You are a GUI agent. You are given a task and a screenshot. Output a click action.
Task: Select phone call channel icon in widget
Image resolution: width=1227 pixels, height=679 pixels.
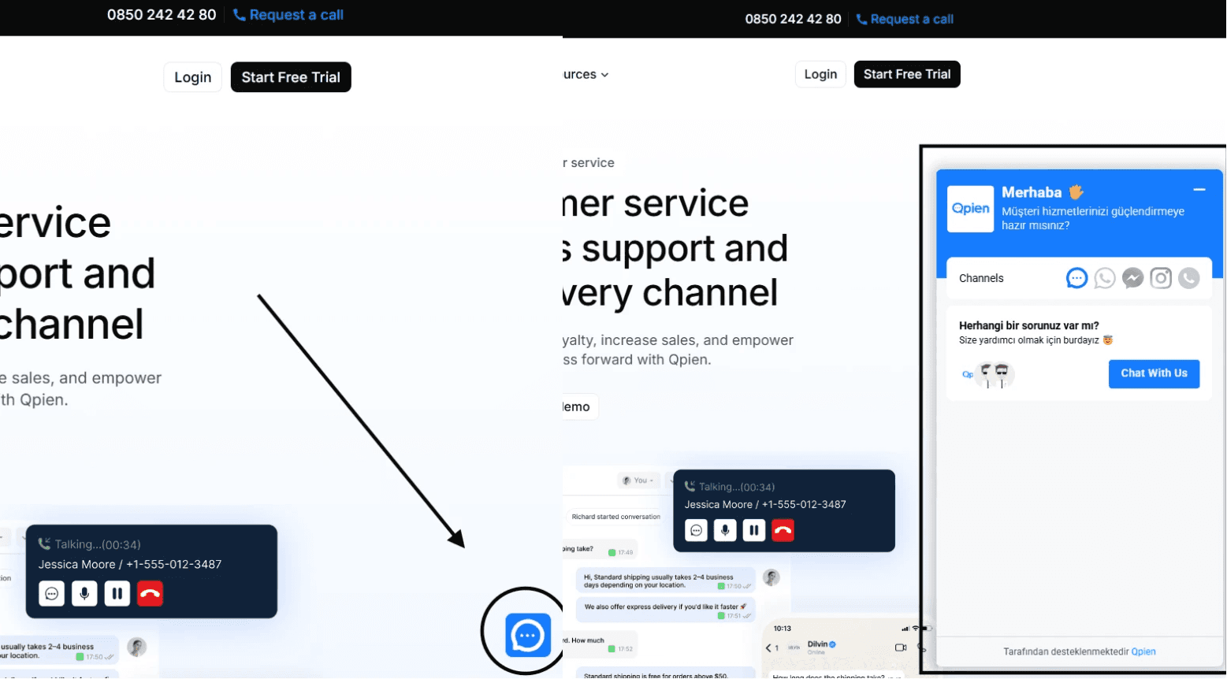pyautogui.click(x=1189, y=278)
